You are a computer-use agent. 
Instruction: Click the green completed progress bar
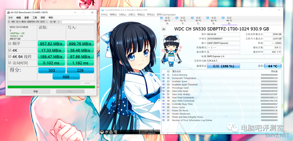51,87
